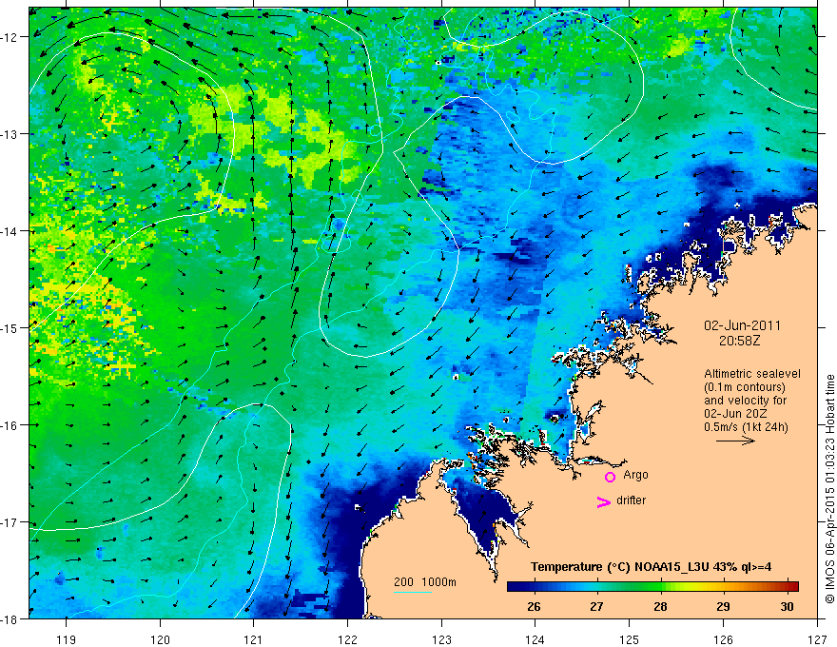Image resolution: width=837 pixels, height=647 pixels.
Task: Click the colorbar label '26'
Action: (534, 606)
